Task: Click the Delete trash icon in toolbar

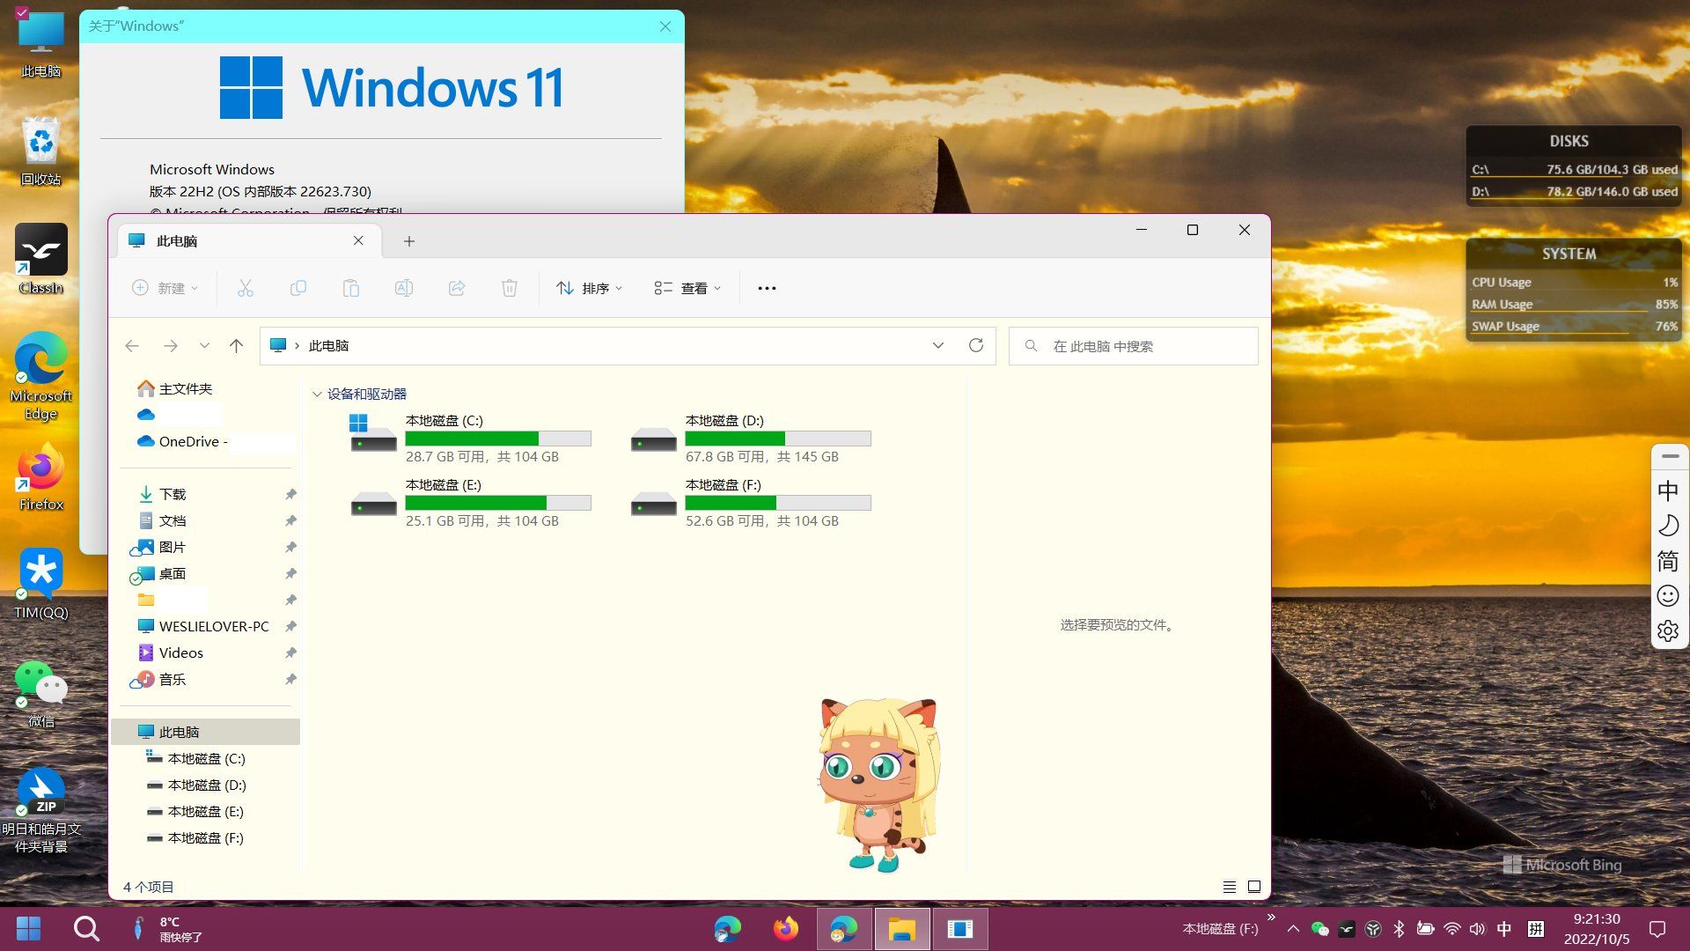Action: (509, 288)
